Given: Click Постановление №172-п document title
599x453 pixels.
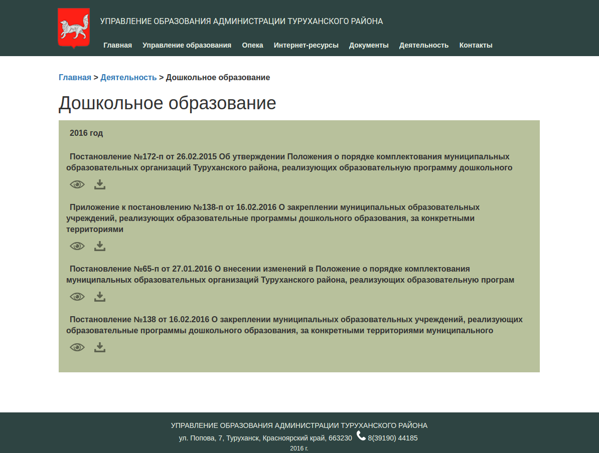Looking at the screenshot, I should pos(289,162).
